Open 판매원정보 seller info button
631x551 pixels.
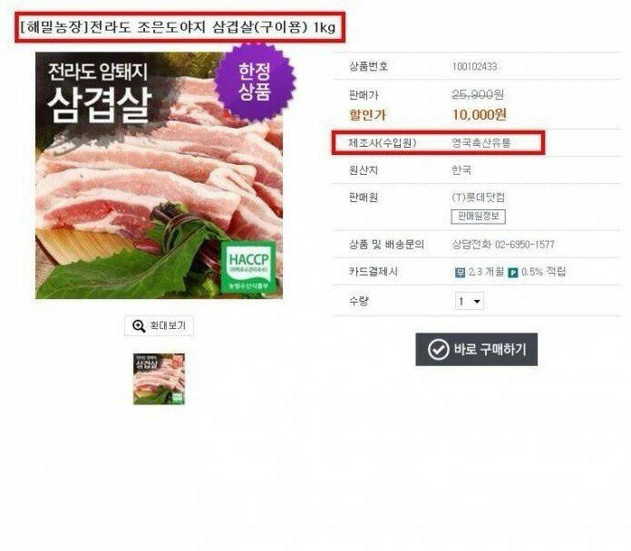pos(478,217)
